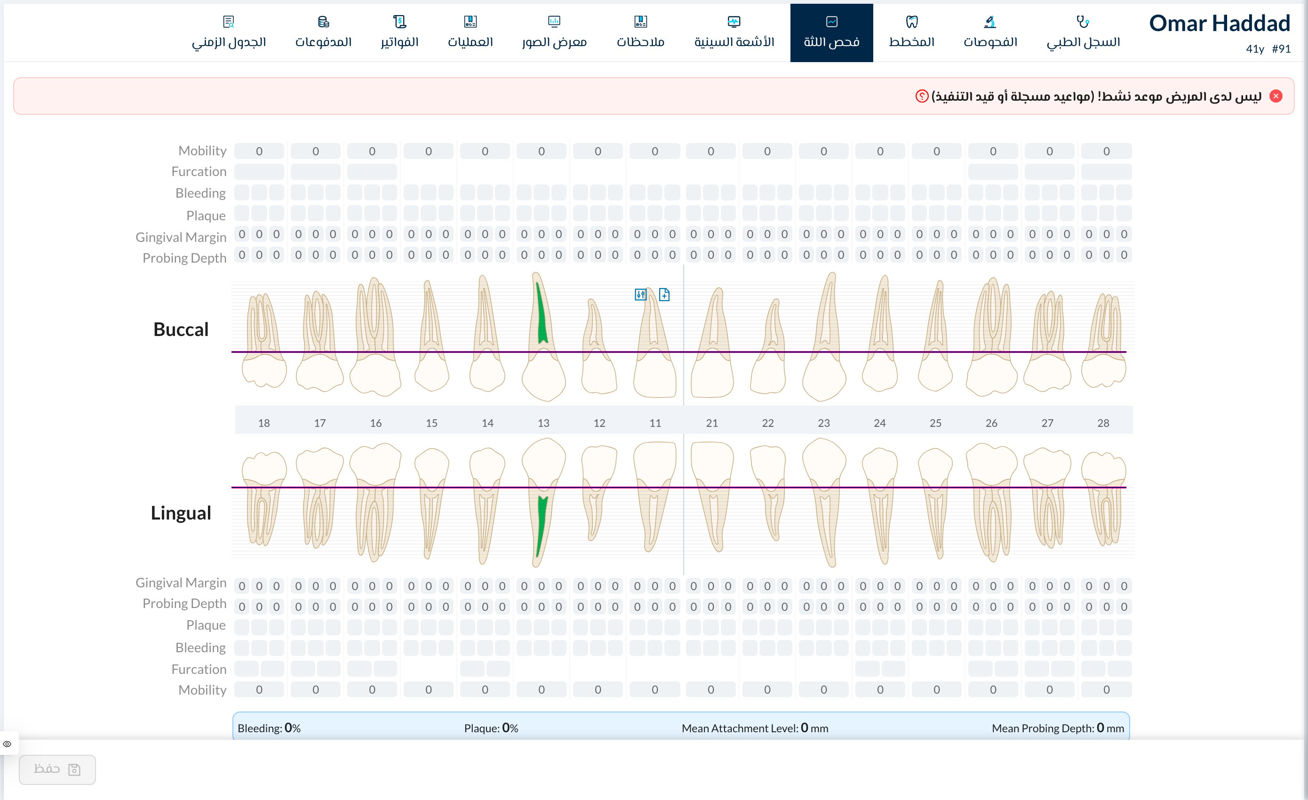
Task: Toggle first upper Bleeding box for tooth 18
Action: click(241, 192)
